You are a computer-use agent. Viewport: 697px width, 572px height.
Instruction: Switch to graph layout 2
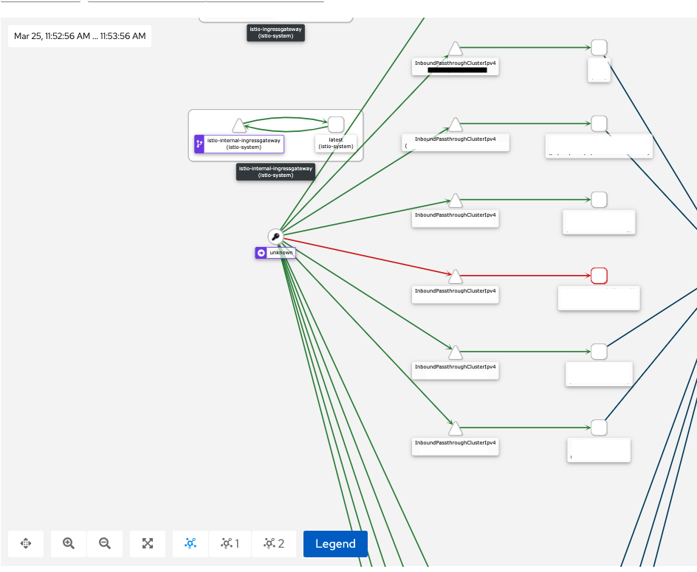[x=273, y=543]
